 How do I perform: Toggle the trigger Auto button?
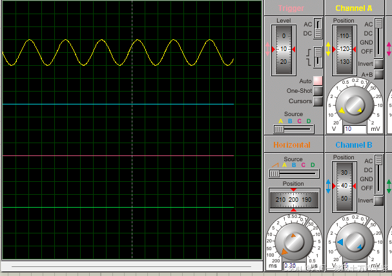point(318,81)
